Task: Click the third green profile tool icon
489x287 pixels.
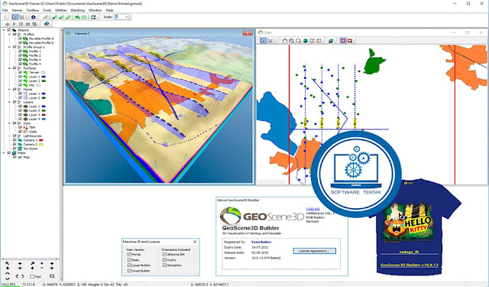Action: point(68,17)
